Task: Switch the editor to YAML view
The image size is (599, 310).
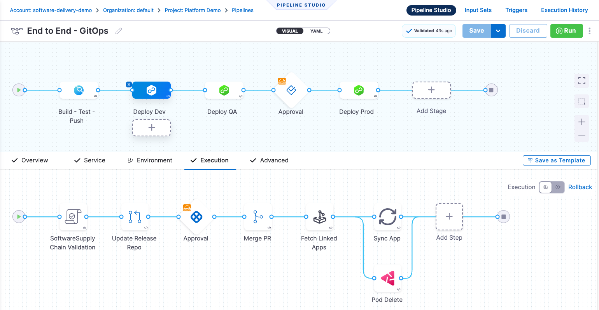Action: point(317,30)
